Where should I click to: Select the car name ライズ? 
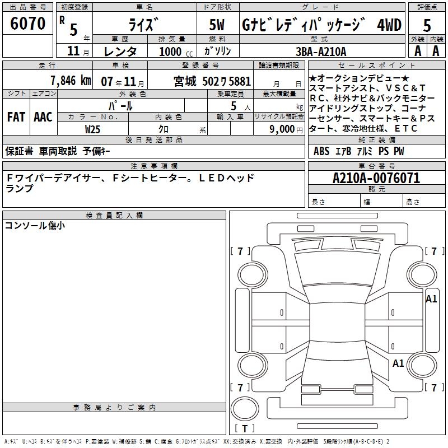(x=143, y=25)
